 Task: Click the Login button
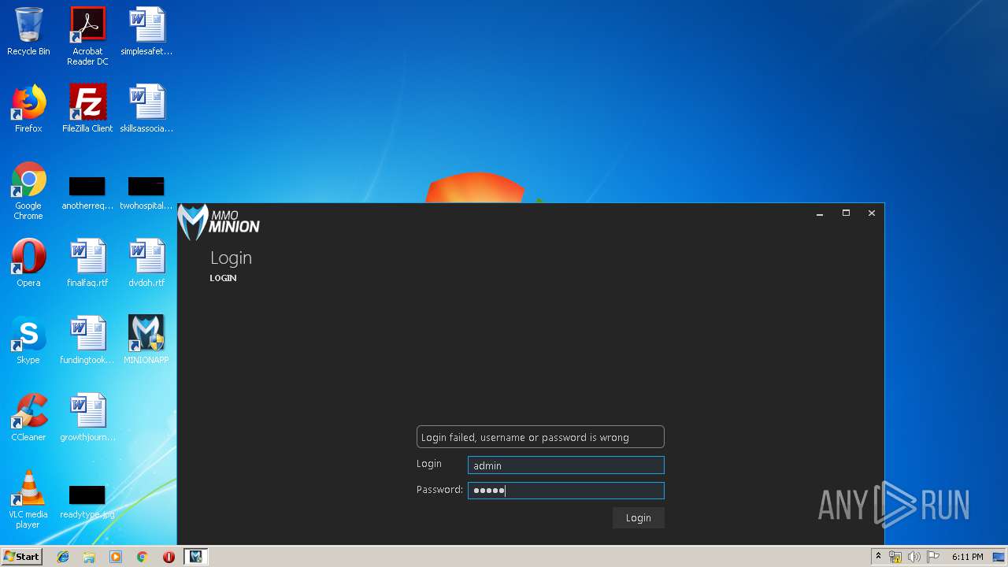pos(639,517)
